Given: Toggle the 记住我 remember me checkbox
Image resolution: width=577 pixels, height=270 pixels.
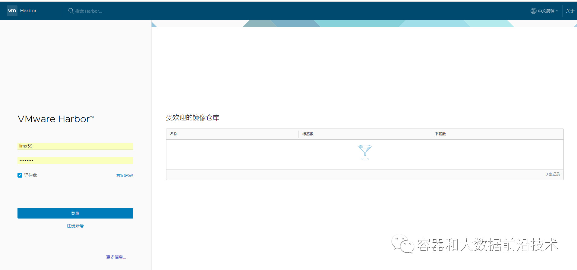Looking at the screenshot, I should pos(20,175).
